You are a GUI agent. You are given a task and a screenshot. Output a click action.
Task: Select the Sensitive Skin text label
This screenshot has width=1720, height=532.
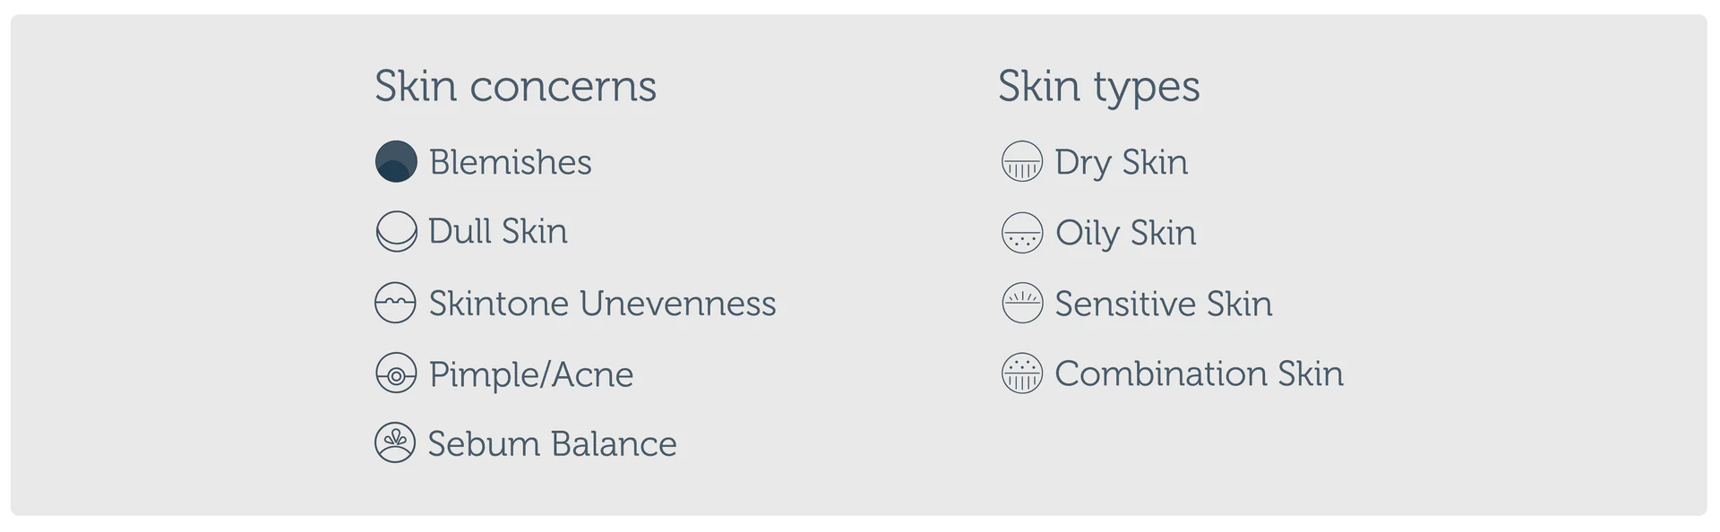coord(1163,304)
